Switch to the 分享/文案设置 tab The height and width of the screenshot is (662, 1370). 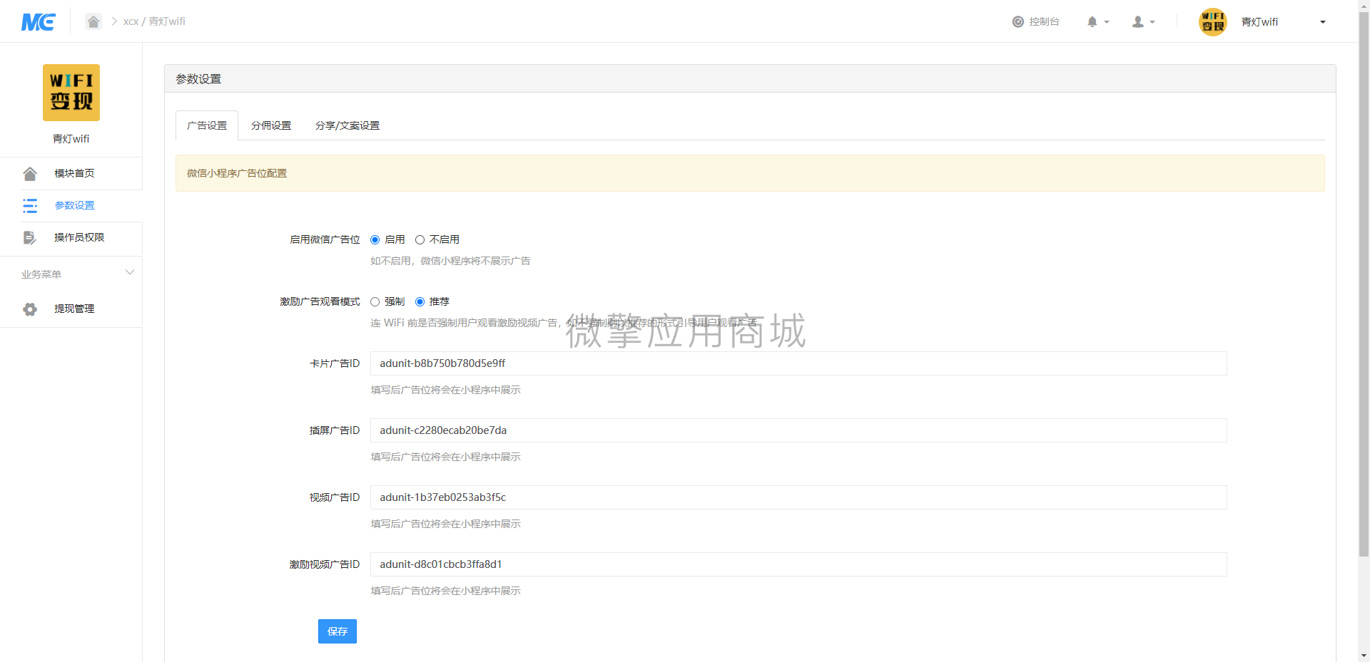347,125
